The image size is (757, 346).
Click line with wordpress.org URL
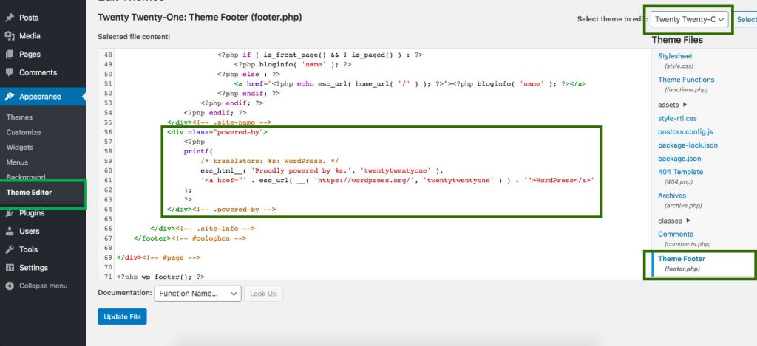(x=397, y=180)
